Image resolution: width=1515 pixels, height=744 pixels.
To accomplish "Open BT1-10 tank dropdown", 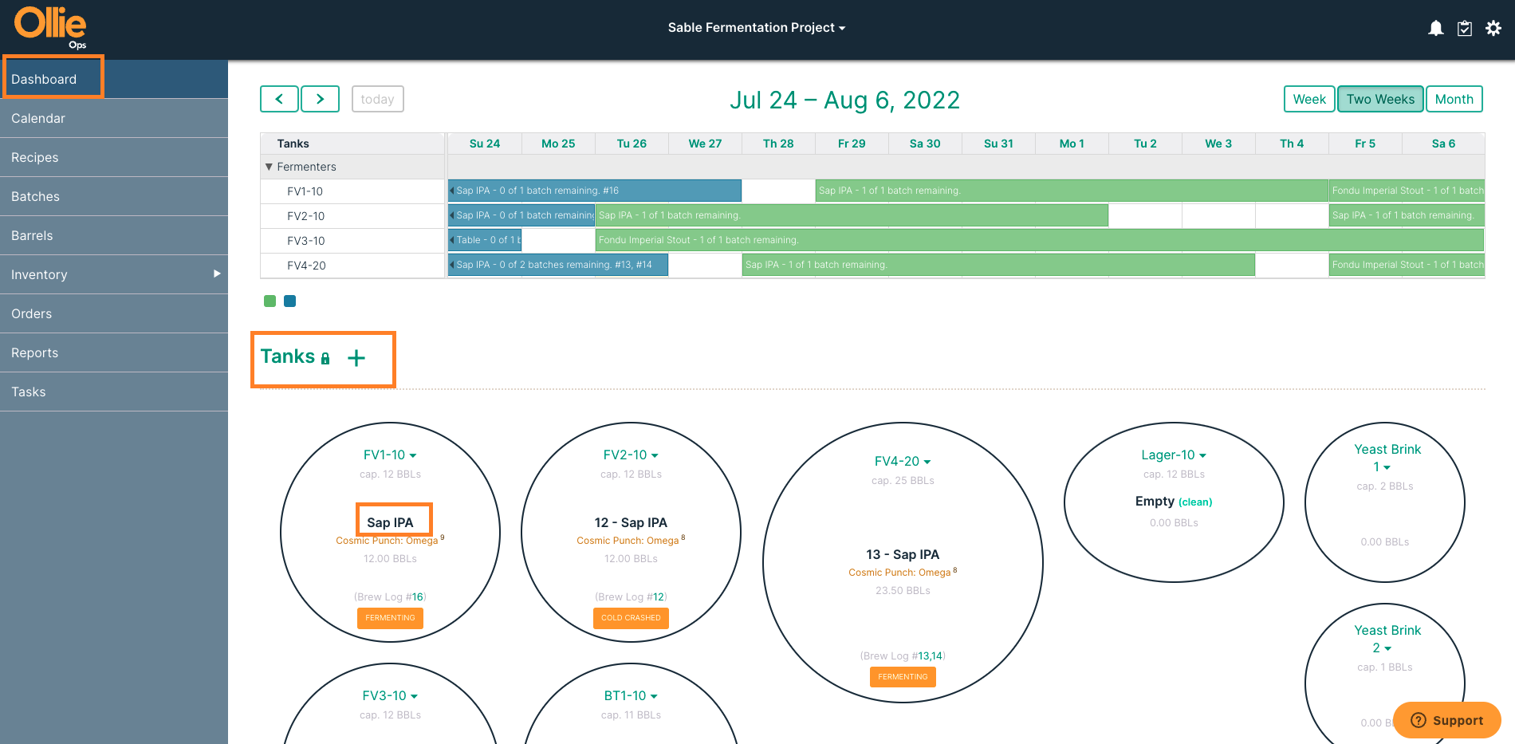I will point(631,695).
